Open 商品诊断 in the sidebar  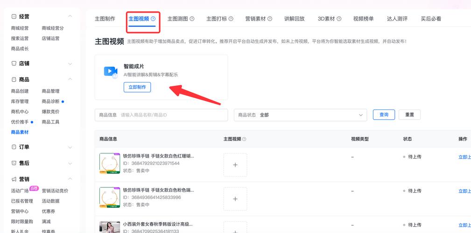pos(50,101)
